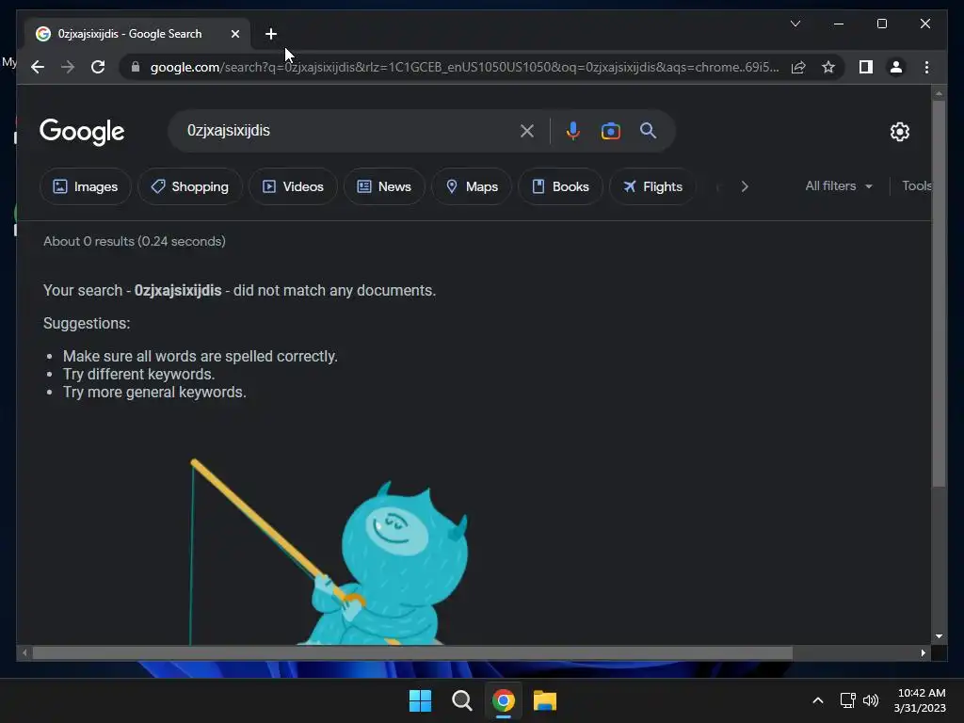
Task: Click 'Try more general keywords.' text
Action: point(154,393)
